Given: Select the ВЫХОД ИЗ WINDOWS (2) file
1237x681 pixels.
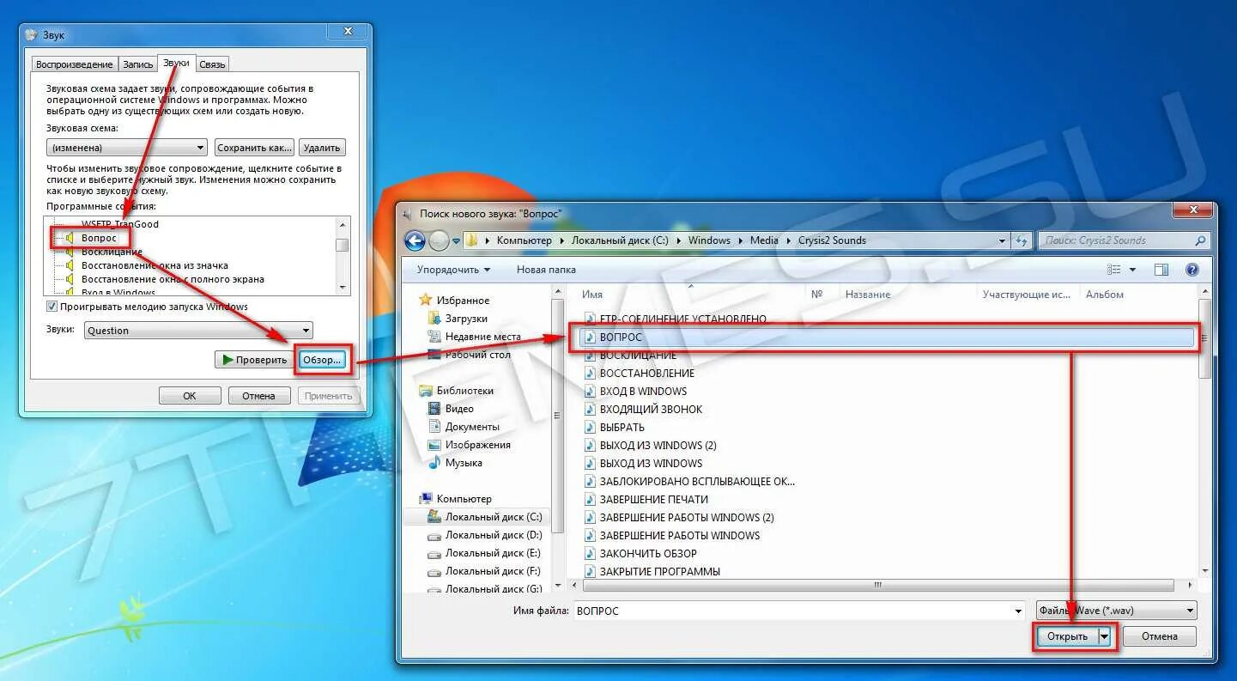Looking at the screenshot, I should 658,446.
